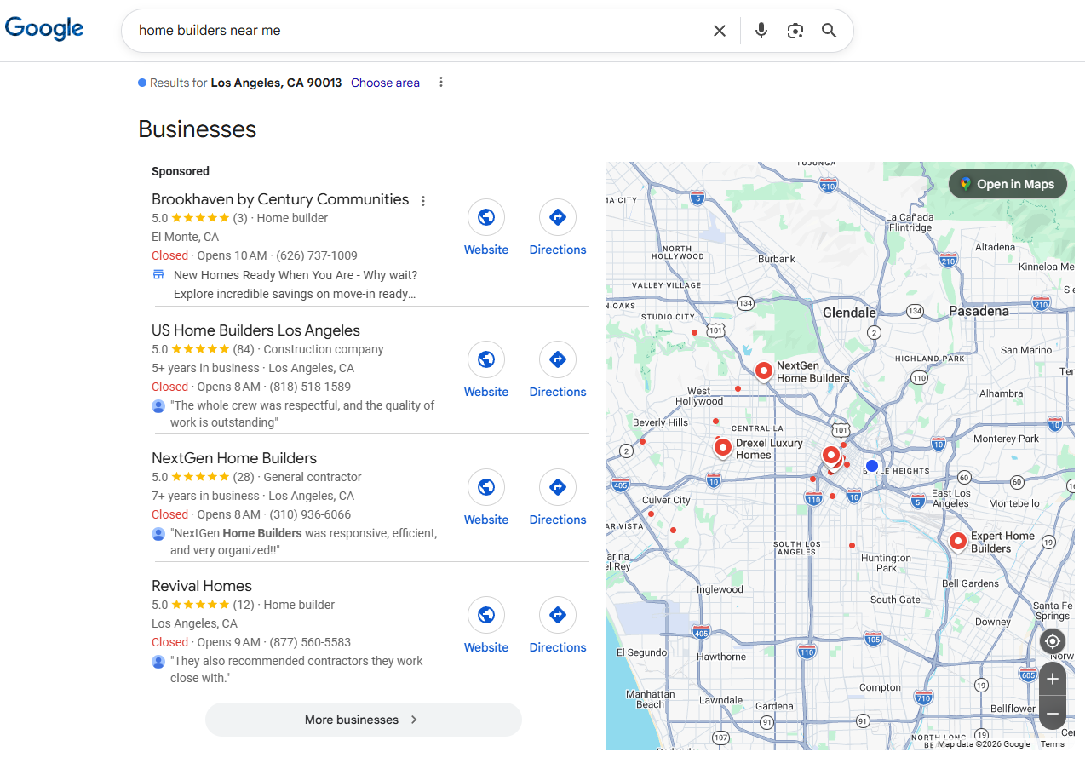Expand the More businesses list
Screen dimensions: 1085x775
click(363, 720)
